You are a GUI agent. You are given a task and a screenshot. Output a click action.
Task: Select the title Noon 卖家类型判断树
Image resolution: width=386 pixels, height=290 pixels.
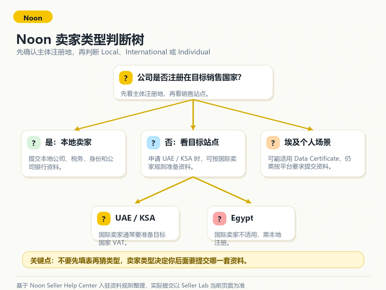click(80, 39)
